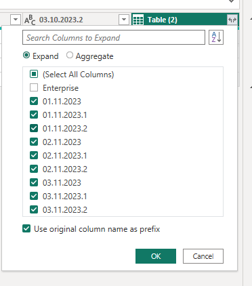Select the Aggregate radio option
The width and height of the screenshot is (252, 286).
[x=70, y=55]
